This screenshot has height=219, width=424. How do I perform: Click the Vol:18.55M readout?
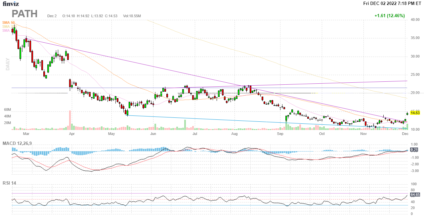click(132, 16)
